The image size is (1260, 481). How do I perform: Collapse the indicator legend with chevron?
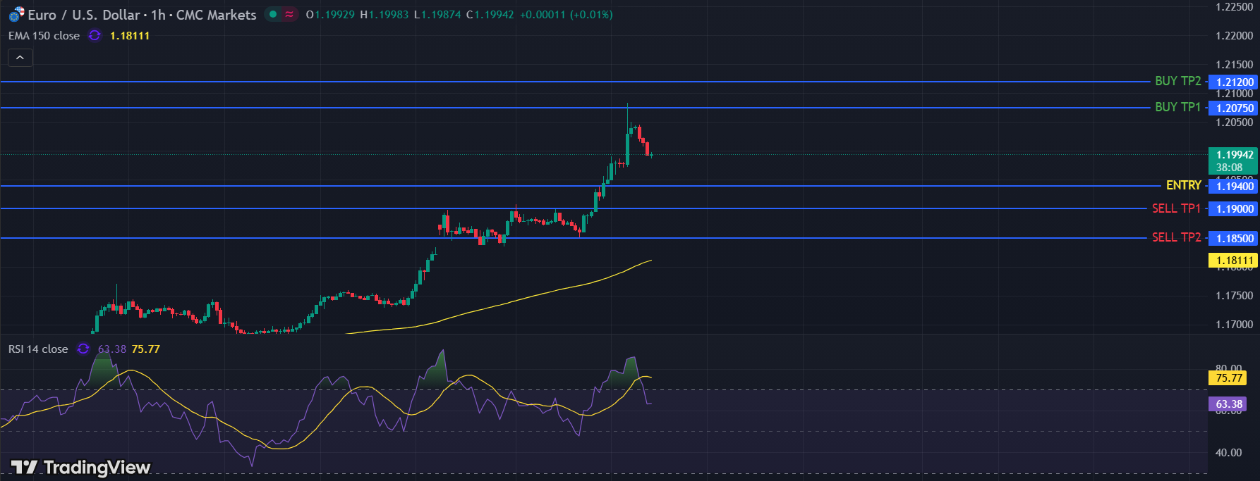20,58
